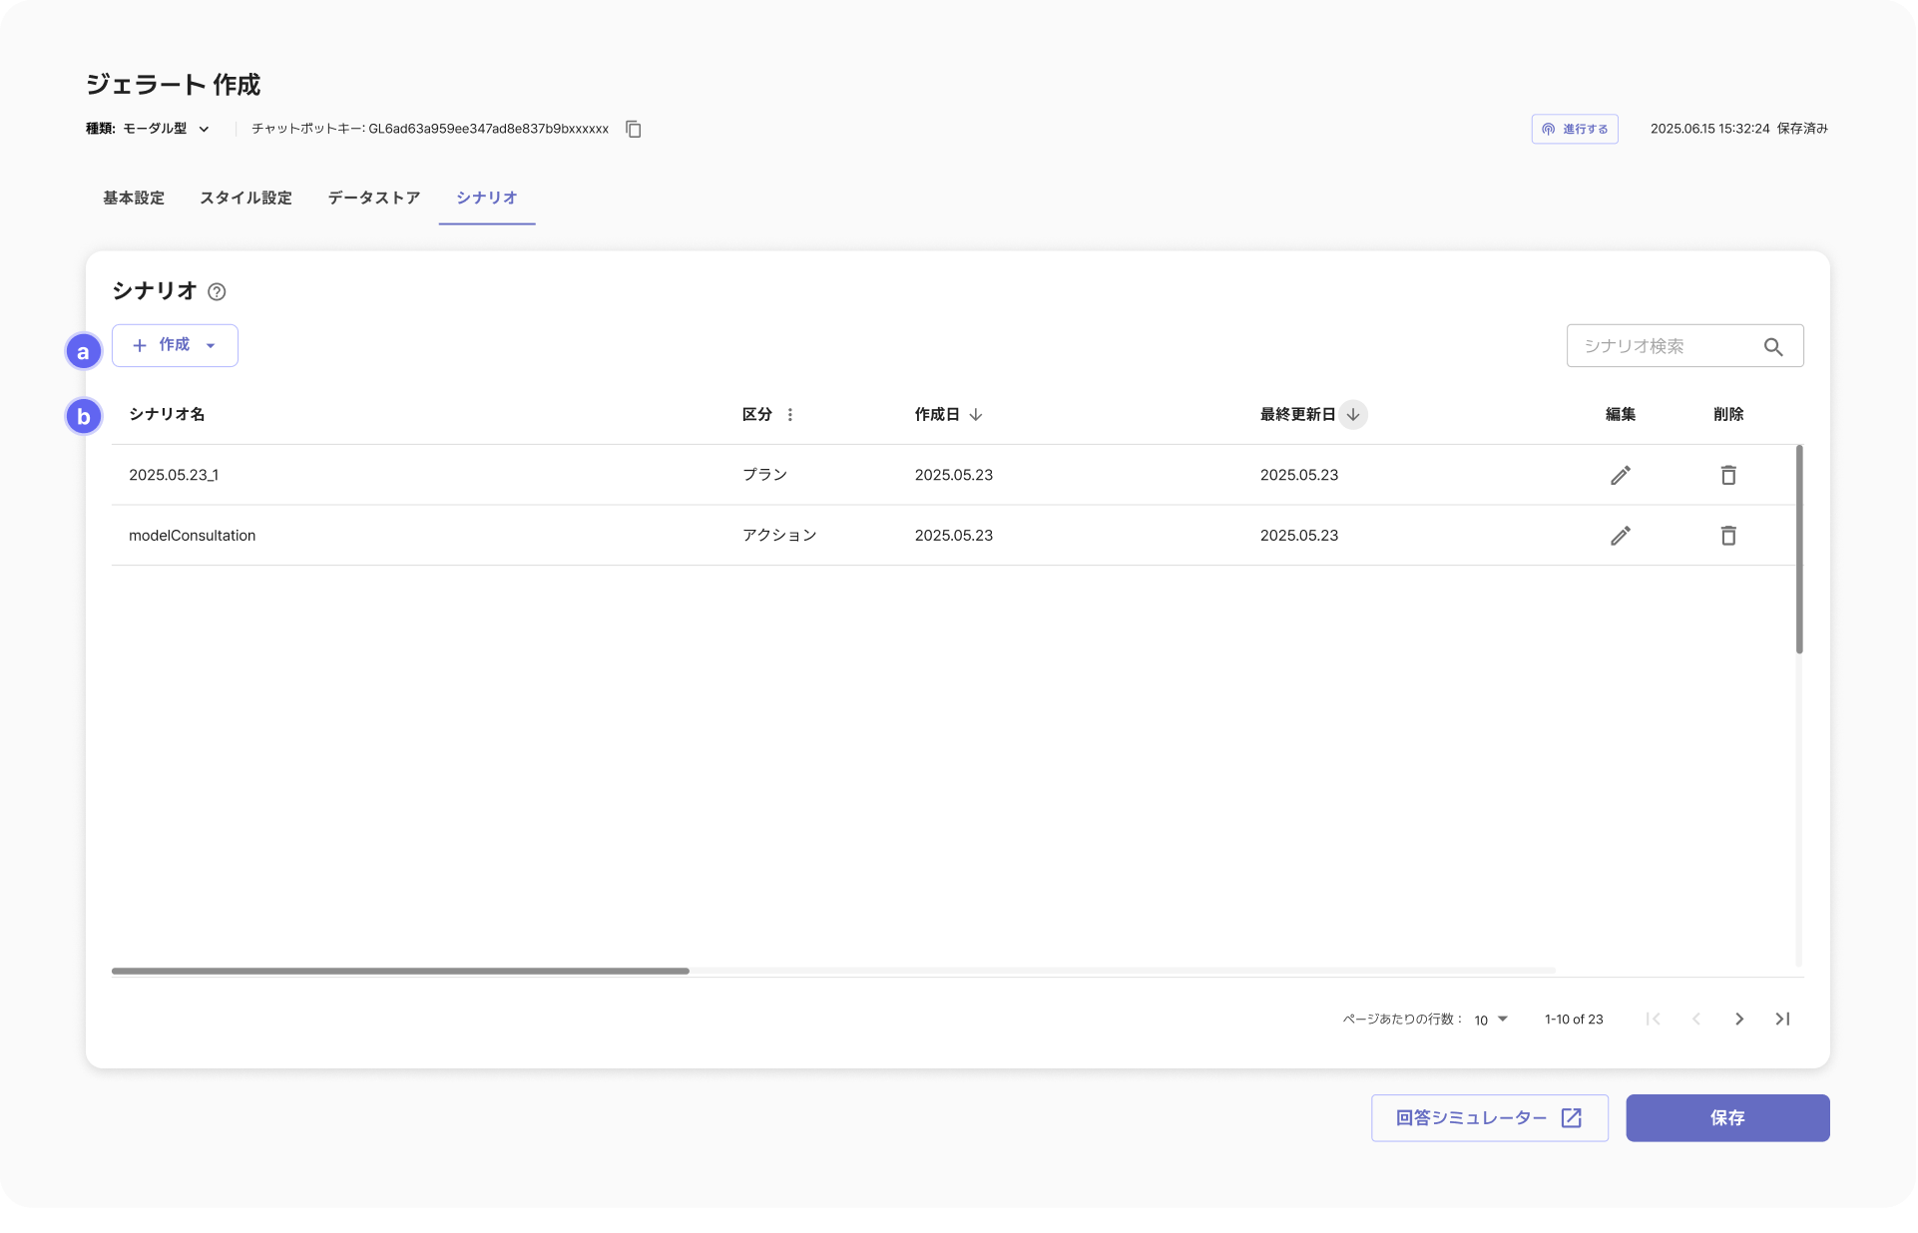The image size is (1918, 1233).
Task: Edit the 2025.05.23_1 scenario with pencil icon
Action: (x=1620, y=475)
